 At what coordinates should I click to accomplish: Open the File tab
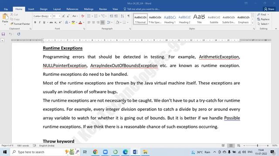6,9
